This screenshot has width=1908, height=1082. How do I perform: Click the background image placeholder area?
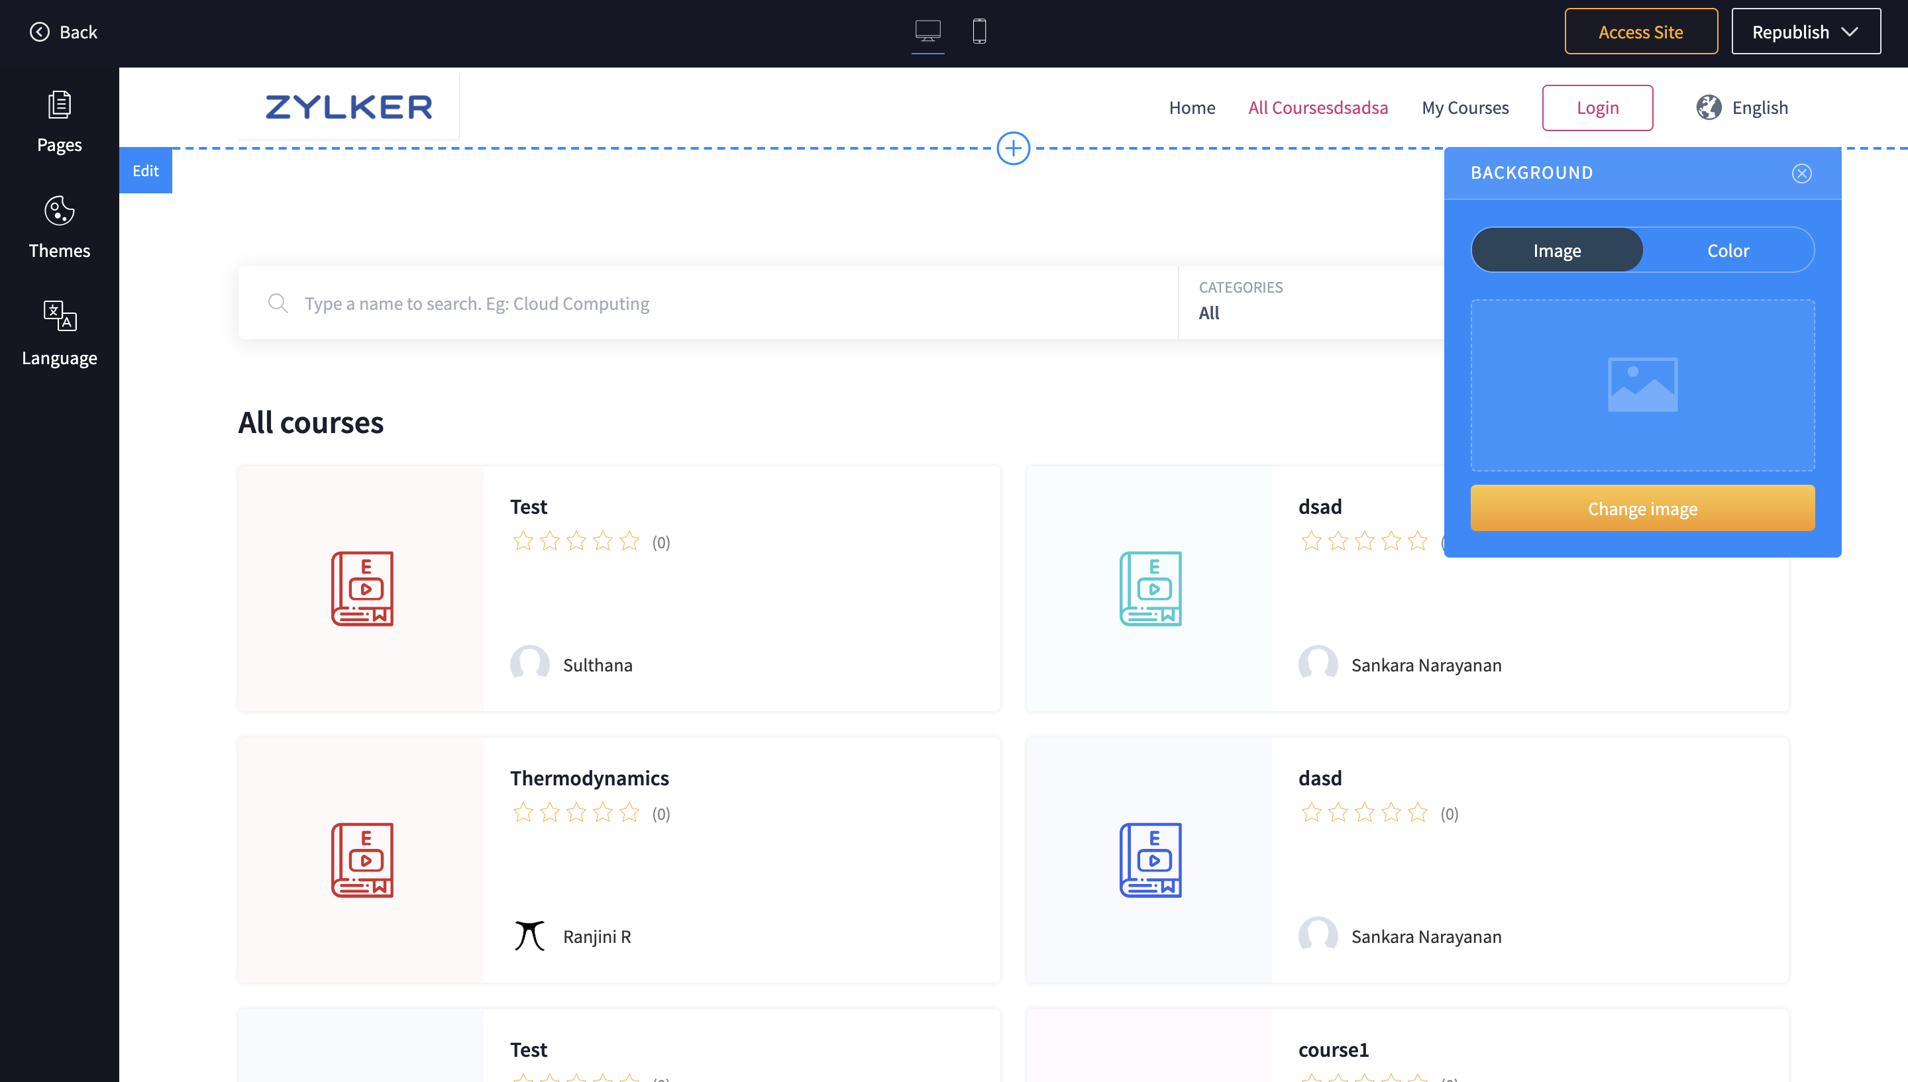click(x=1642, y=385)
